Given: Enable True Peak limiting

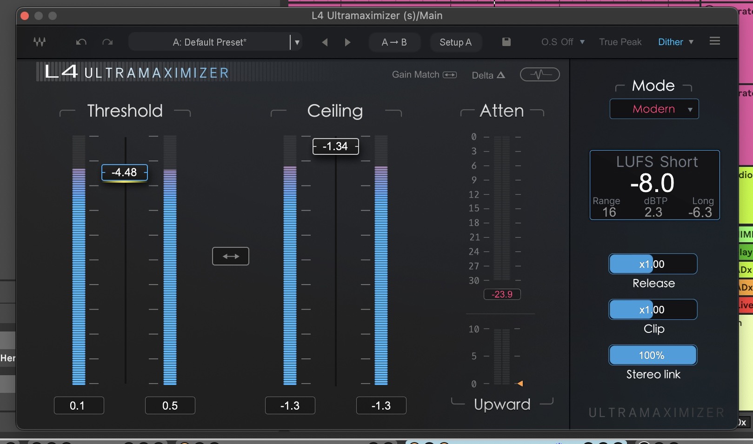Looking at the screenshot, I should coord(620,42).
